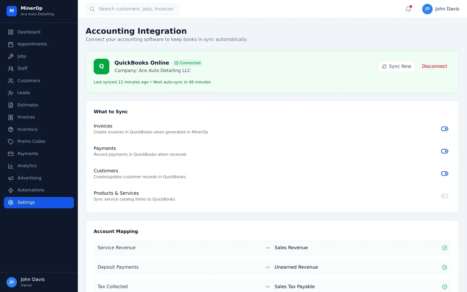Toggle Customers sync to QuickBooks

[444, 174]
